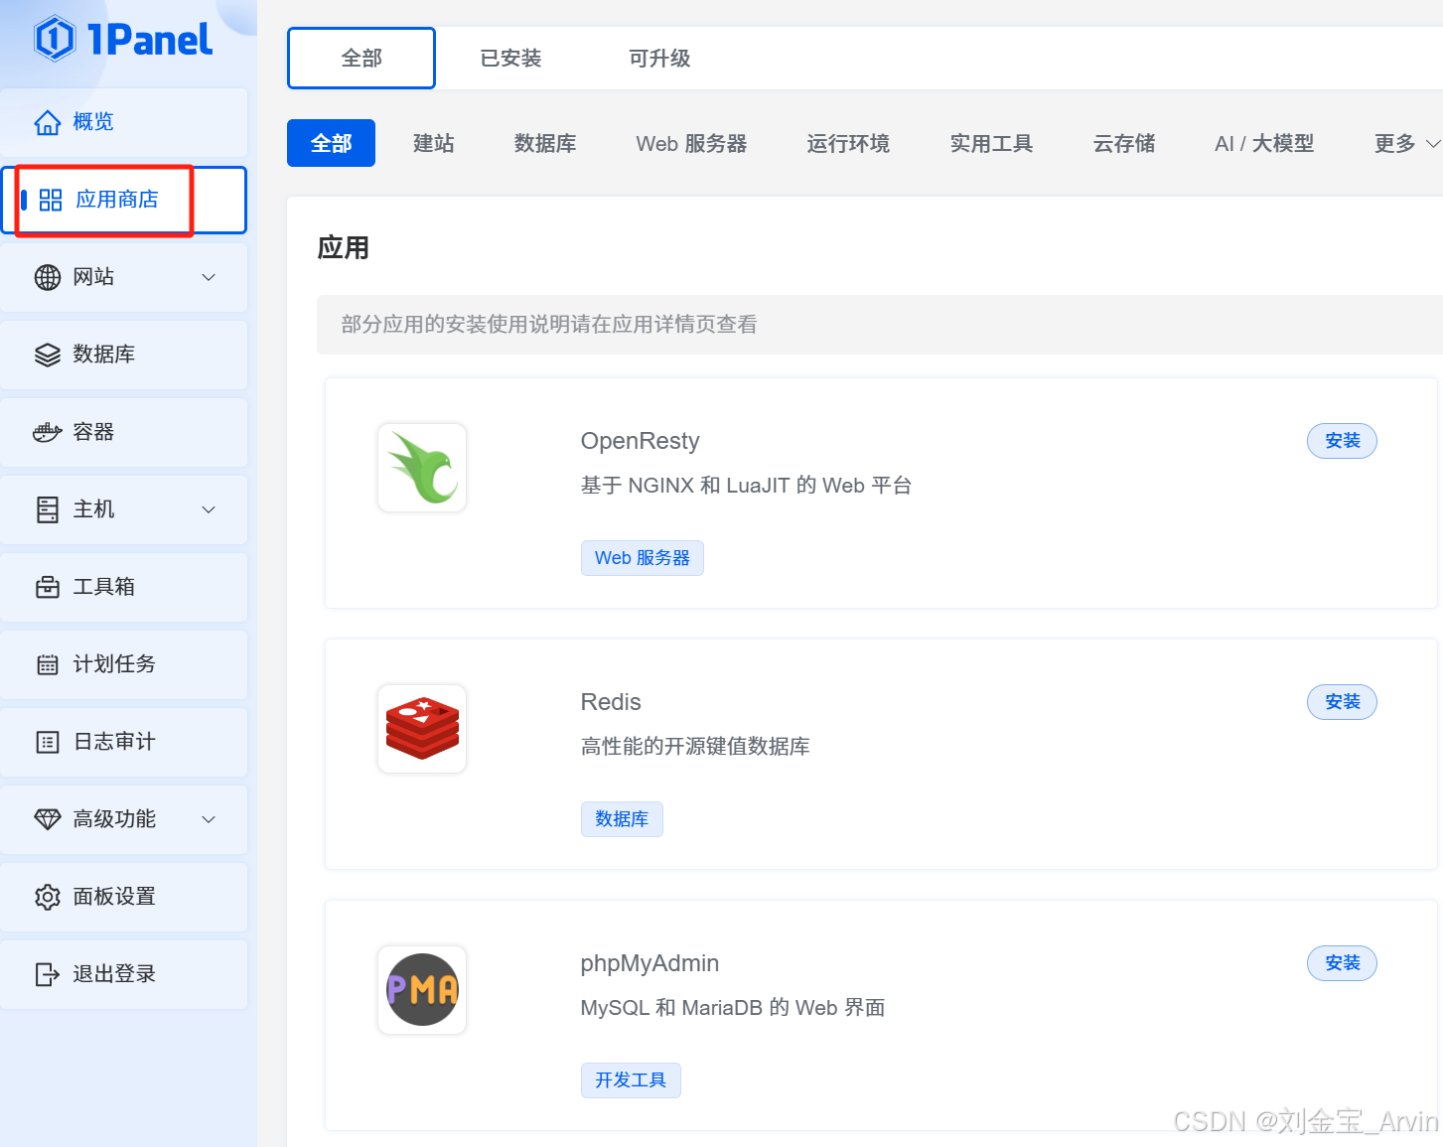The width and height of the screenshot is (1443, 1147).
Task: Open the 面板设置 sidebar menu item
Action: 124,897
